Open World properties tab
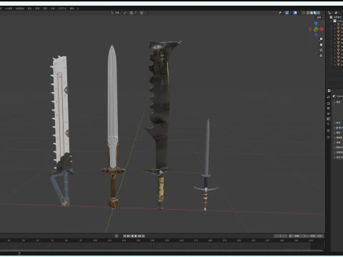 328,124
